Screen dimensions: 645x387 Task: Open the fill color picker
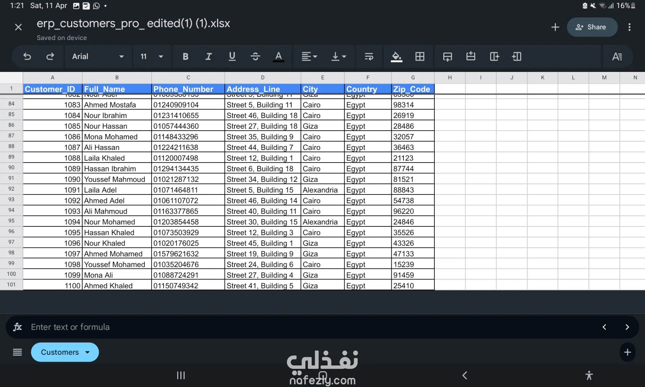[396, 56]
